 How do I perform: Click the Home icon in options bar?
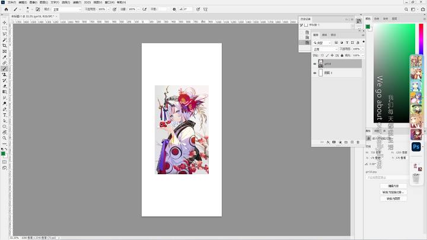click(6, 9)
